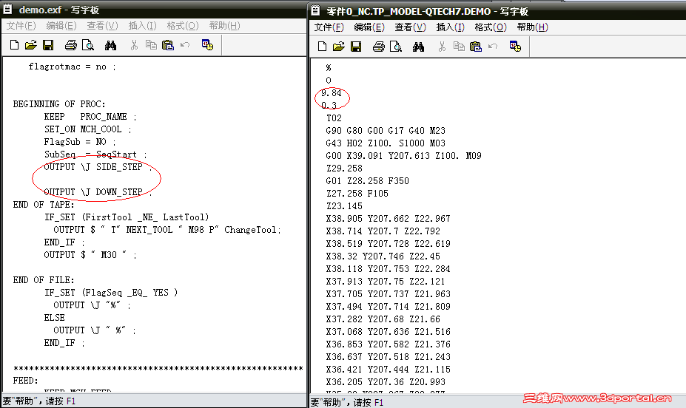
Task: Click the 'BEGINNING OF PROC:' line
Action: (59, 104)
